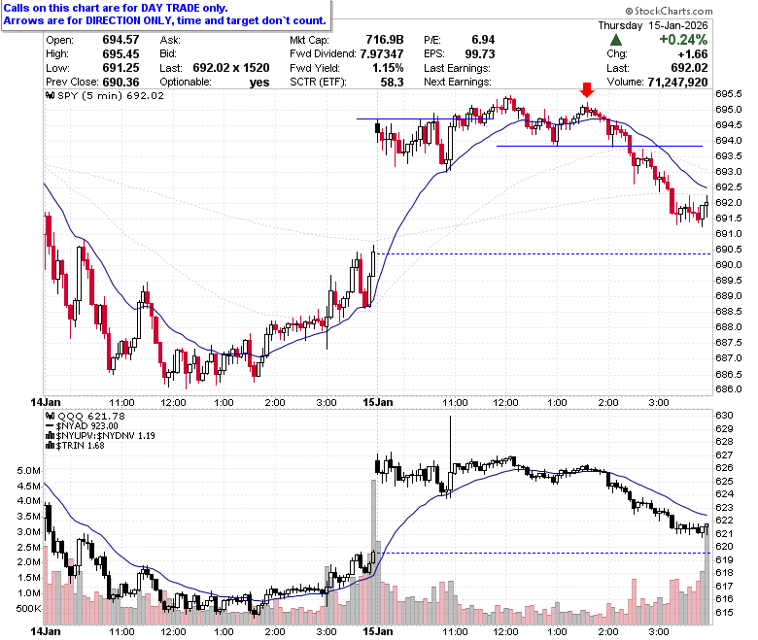Click the QQQ candlestick legend icon
Image resolution: width=758 pixels, height=640 pixels.
tap(51, 416)
